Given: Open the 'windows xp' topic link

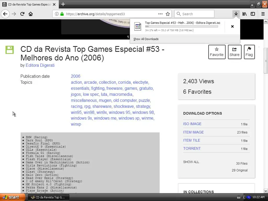Looking at the screenshot, I should coord(129,118).
